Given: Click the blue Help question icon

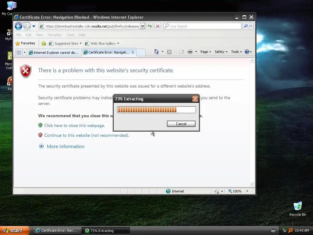Looking at the screenshot, I should [247, 52].
